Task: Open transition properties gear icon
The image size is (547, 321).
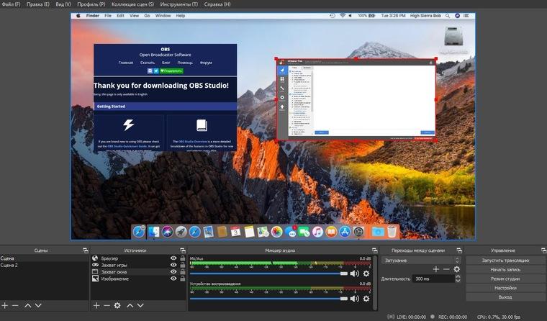Action: (x=456, y=269)
